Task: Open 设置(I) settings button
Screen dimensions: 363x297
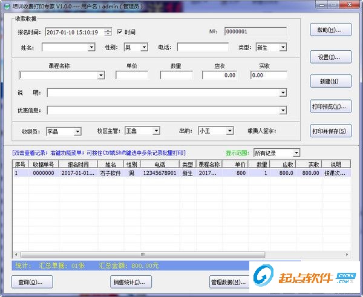Action: tap(330, 57)
